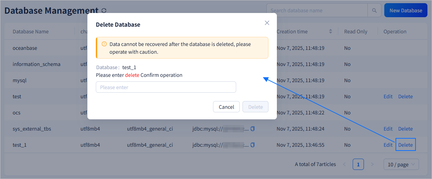432x179 pixels.
Task: Click the Operation column header
Action: point(395,32)
